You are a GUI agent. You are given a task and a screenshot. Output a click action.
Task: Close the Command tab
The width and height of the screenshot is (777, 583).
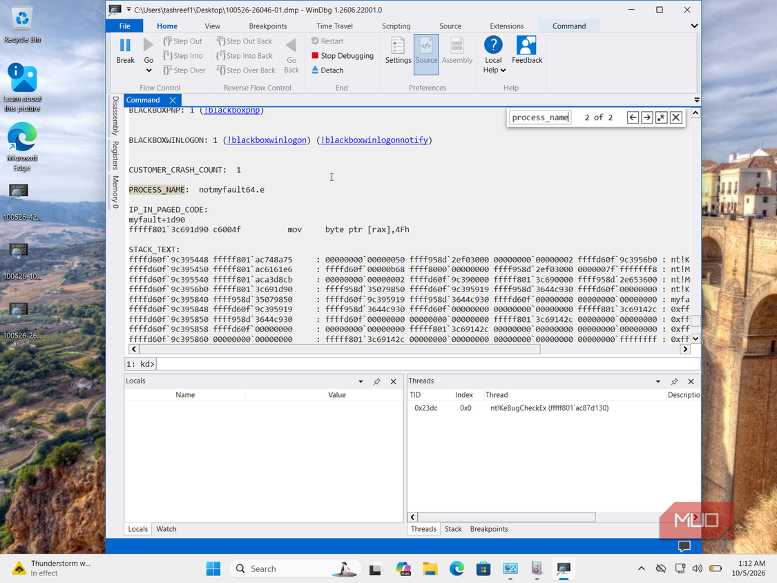pyautogui.click(x=173, y=100)
